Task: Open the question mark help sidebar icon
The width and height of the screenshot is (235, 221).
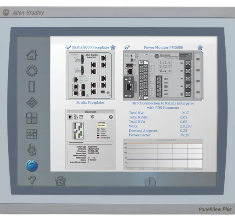Action: 32,181
